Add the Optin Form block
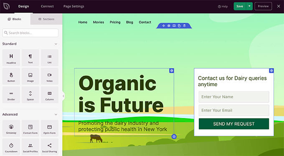Viewport: 284px width, 156px height. pyautogui.click(x=50, y=129)
